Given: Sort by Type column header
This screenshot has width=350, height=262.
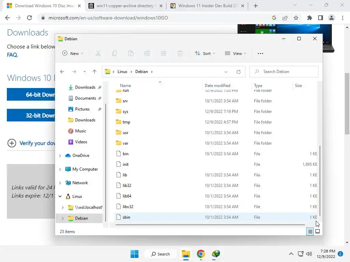Looking at the screenshot, I should [x=258, y=86].
